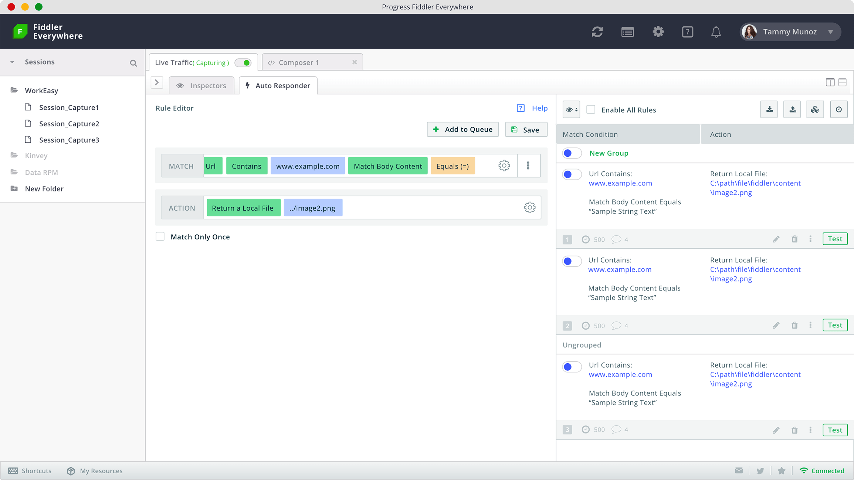The image size is (854, 480).
Task: Open the sessions list icon in header
Action: coord(628,32)
